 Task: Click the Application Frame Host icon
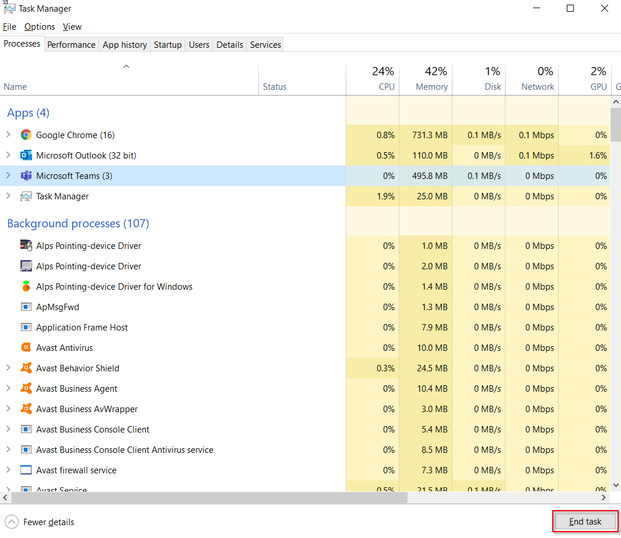(x=26, y=328)
